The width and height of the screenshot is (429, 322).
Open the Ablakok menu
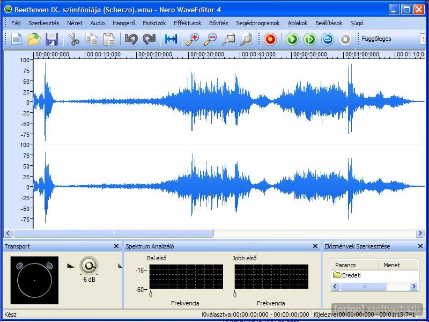pyautogui.click(x=298, y=23)
